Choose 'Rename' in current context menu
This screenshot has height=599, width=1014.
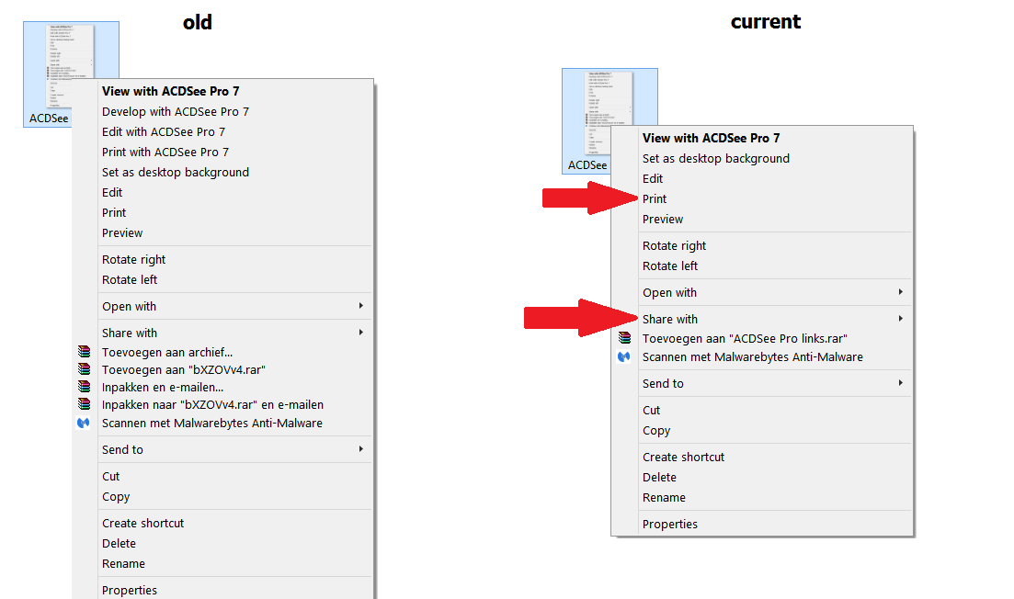click(x=664, y=498)
